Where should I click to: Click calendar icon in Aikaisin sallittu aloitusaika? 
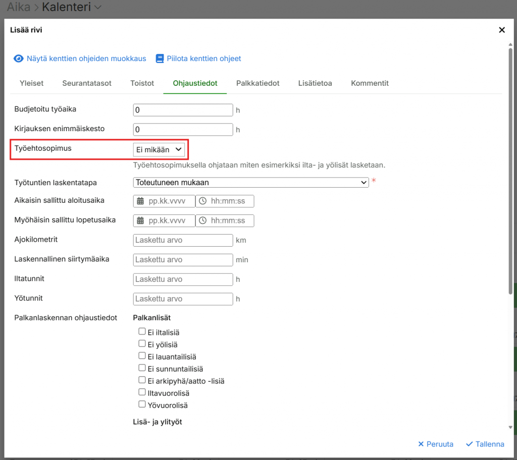[140, 201]
